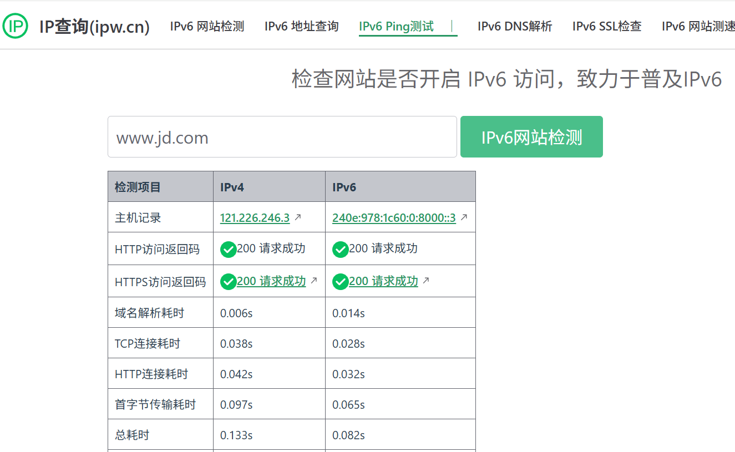Click the green check in the IPv4 HTTPS访问返回码 cell
The image size is (735, 452).
coord(229,282)
